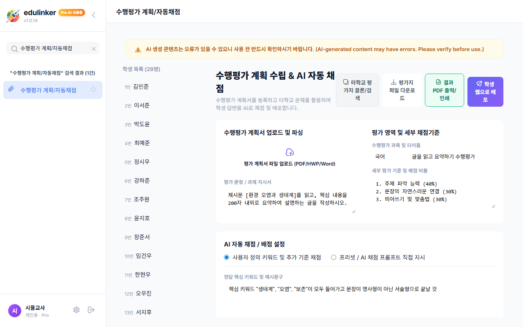Select 사용자 정의 키워드 및 추가 기준 채점
The height and width of the screenshot is (327, 523).
click(x=273, y=258)
